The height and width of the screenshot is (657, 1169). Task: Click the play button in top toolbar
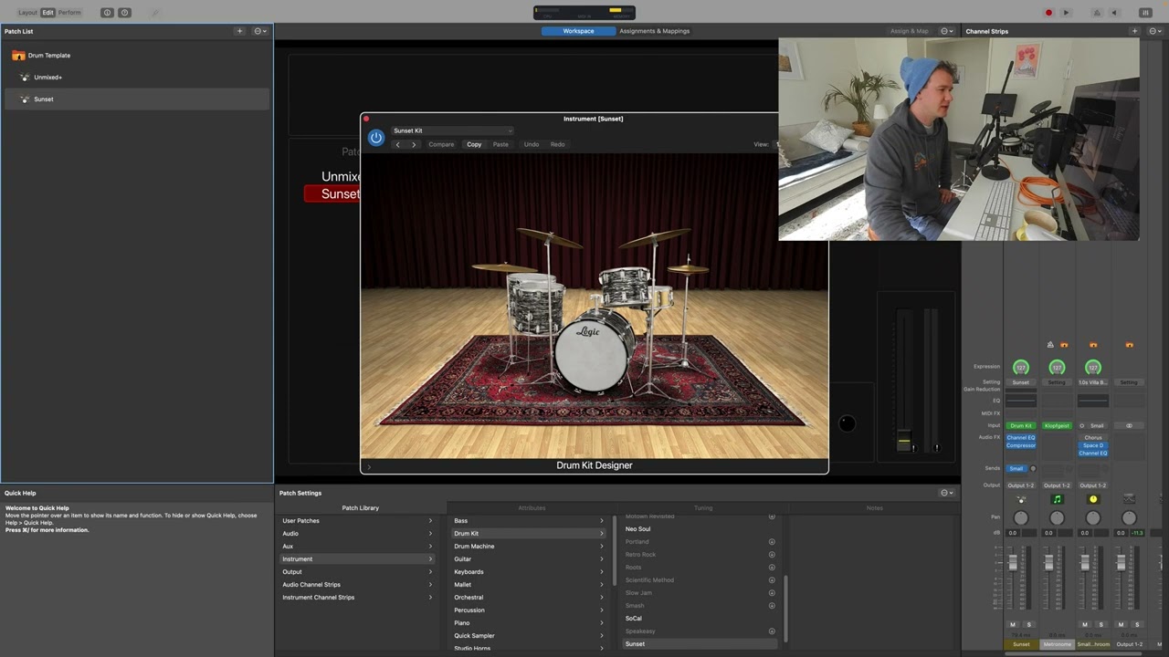point(1066,13)
